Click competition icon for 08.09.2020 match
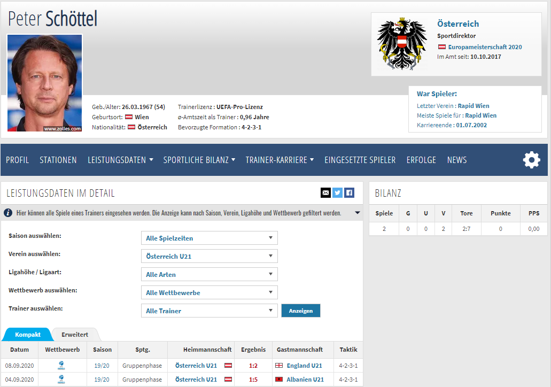Screen dimensions: 551x387 point(61,366)
